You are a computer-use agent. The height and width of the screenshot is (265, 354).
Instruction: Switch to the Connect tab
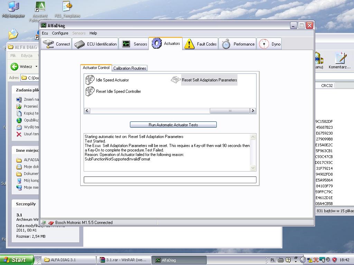coord(56,44)
